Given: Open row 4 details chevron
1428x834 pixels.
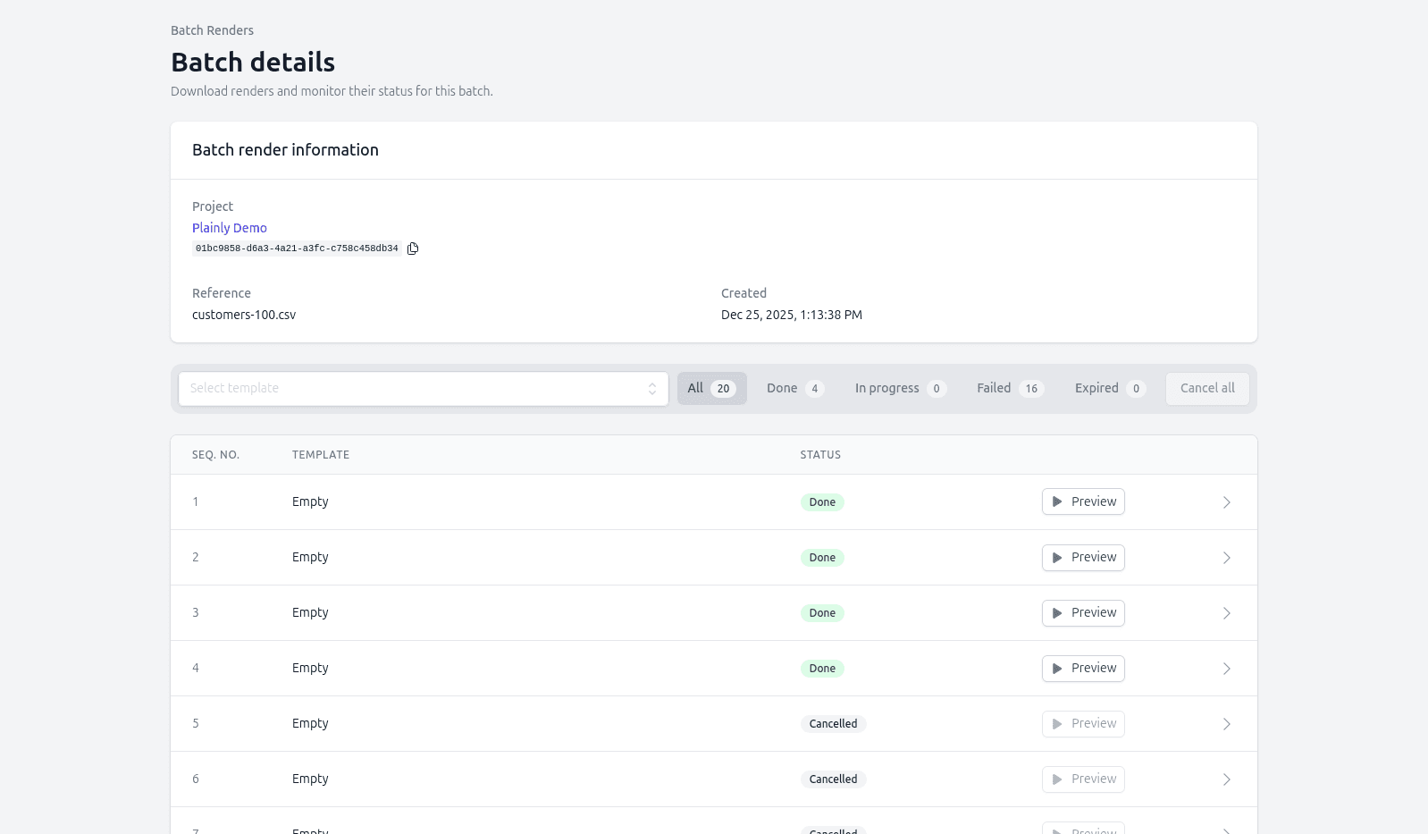Looking at the screenshot, I should pyautogui.click(x=1226, y=669).
